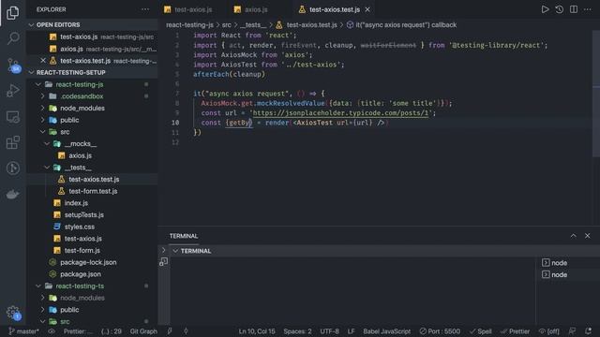Select the first node terminal
600x337 pixels.
(x=555, y=262)
